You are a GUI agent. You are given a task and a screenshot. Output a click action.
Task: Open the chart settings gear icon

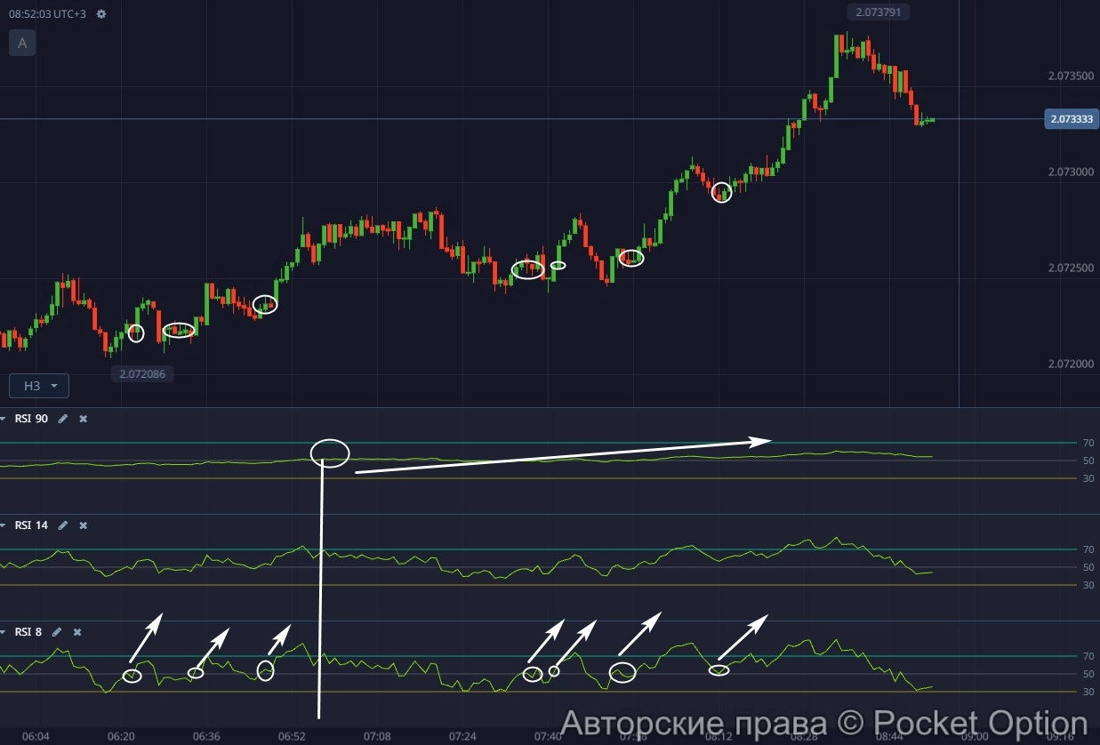tap(100, 14)
